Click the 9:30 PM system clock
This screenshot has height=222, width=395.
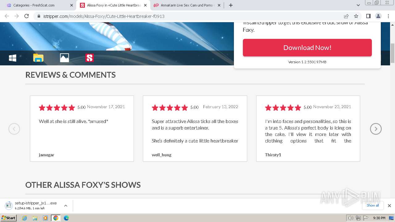click(x=379, y=218)
